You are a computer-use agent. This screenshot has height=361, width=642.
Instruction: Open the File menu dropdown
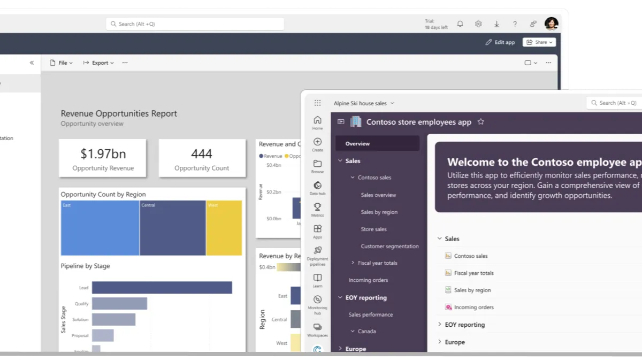pyautogui.click(x=61, y=63)
